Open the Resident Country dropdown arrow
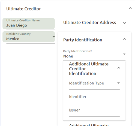 point(54,37)
